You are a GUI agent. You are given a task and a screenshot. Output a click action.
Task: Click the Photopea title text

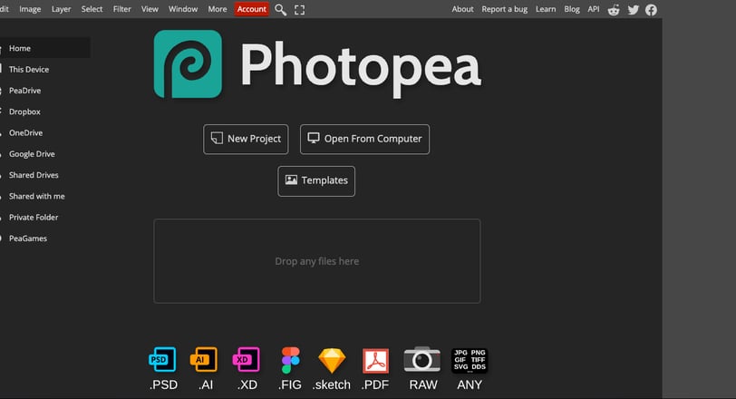coord(361,68)
